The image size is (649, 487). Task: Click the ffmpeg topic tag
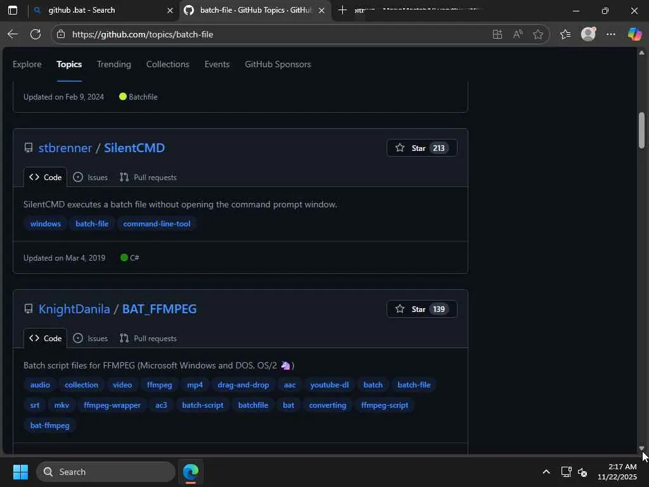click(x=159, y=385)
